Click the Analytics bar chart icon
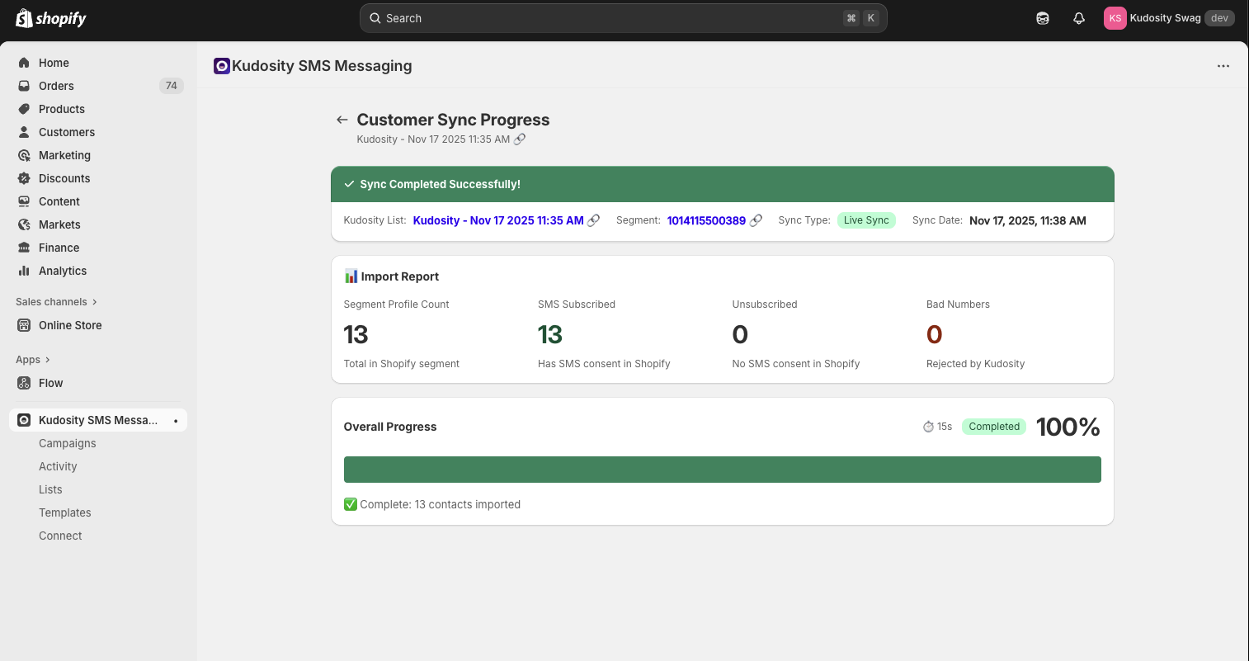The height and width of the screenshot is (661, 1249). tap(24, 271)
